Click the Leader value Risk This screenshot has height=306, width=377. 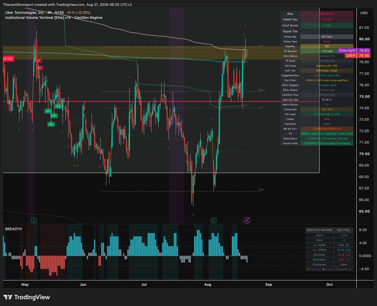(x=327, y=119)
